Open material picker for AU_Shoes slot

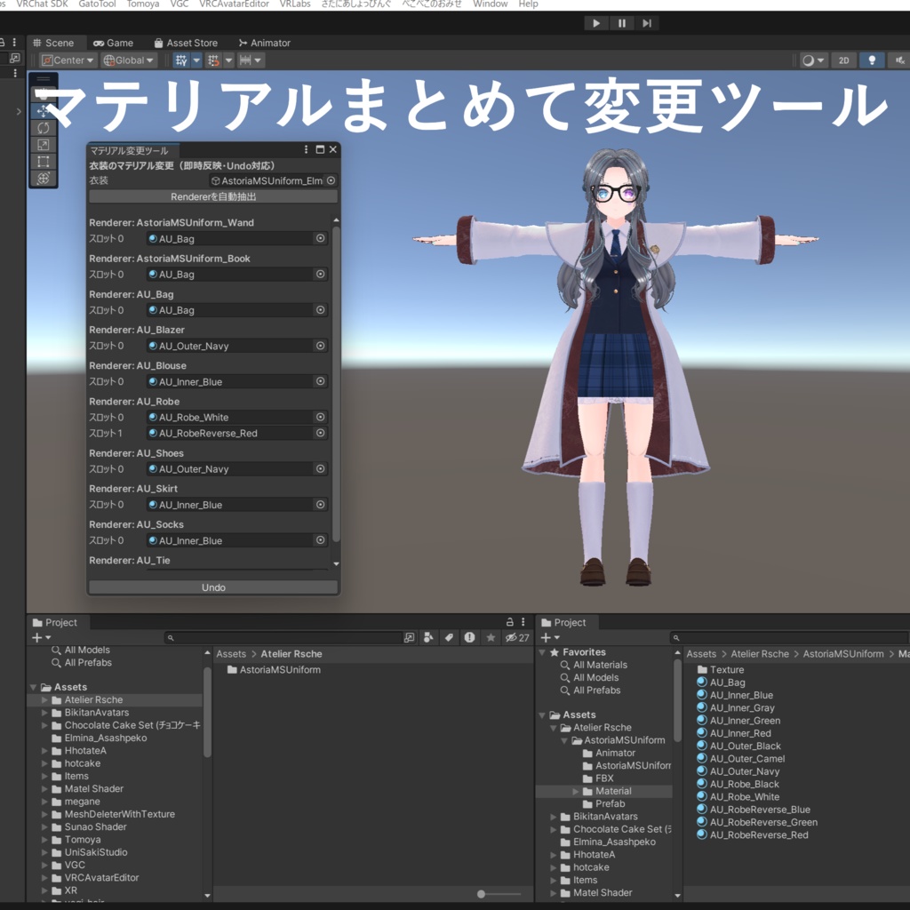point(320,469)
